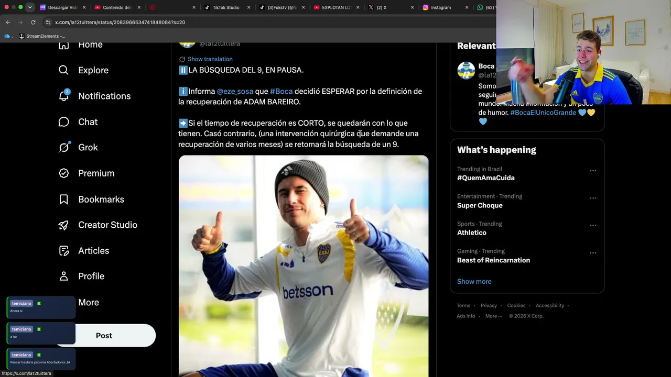Viewport: 671px width, 377px height.
Task: Click the Boca account avatar in Relevant people
Action: coord(466,71)
